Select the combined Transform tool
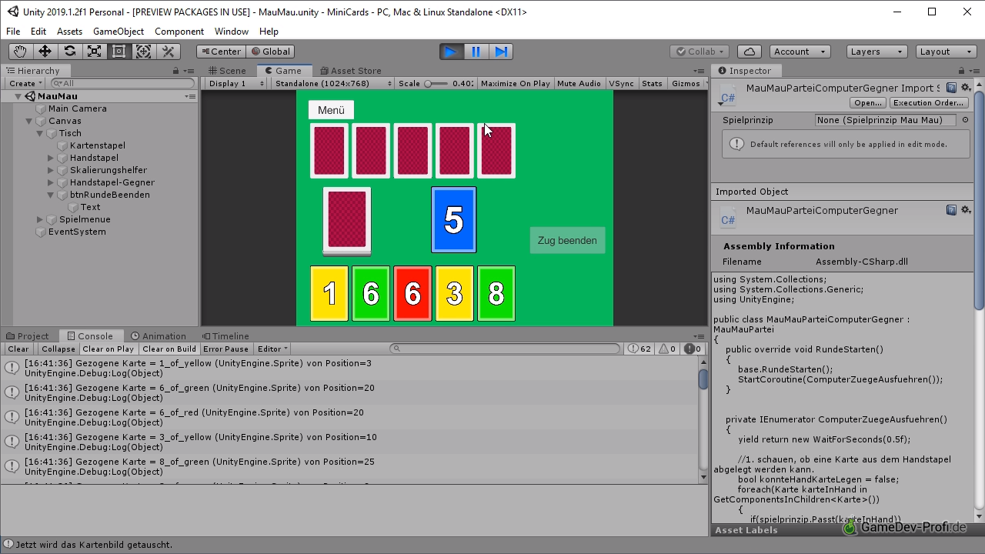985x554 pixels. 143,52
